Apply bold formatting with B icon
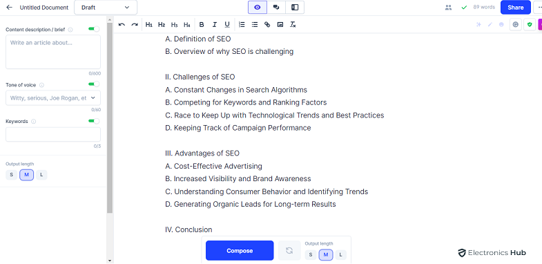This screenshot has width=542, height=264. click(x=202, y=25)
